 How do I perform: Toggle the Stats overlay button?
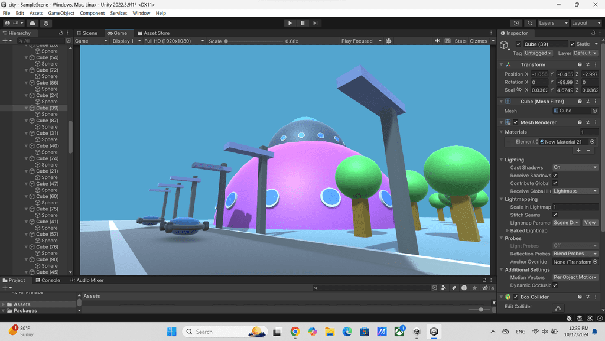tap(460, 41)
